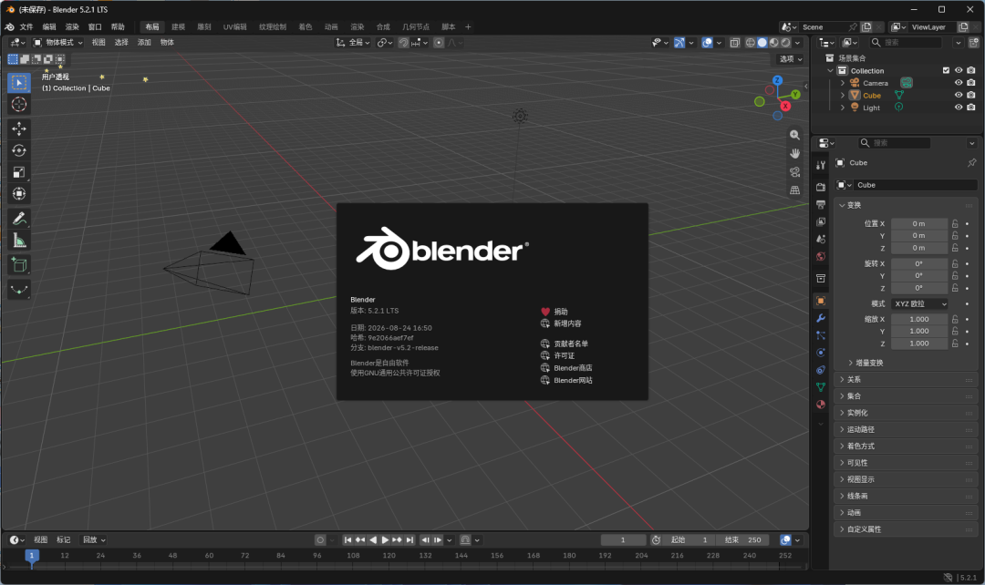Open the Render properties tab
Screen dimensions: 985x585
(x=821, y=187)
